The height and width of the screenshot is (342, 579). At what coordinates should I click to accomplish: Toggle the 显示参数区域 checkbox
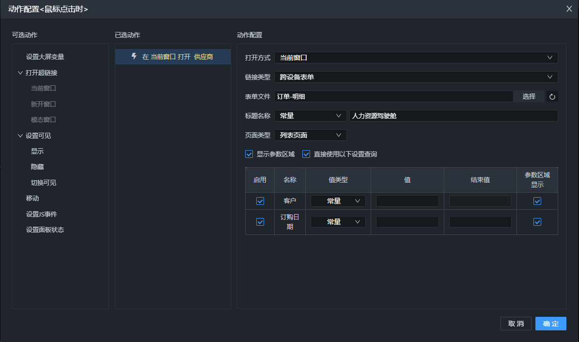(x=250, y=155)
